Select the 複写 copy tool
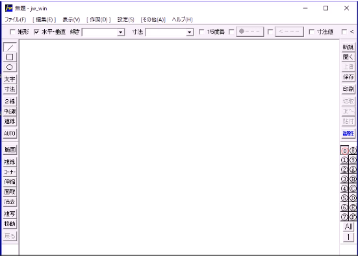Screen dimensions: 358x256 pyautogui.click(x=10, y=214)
